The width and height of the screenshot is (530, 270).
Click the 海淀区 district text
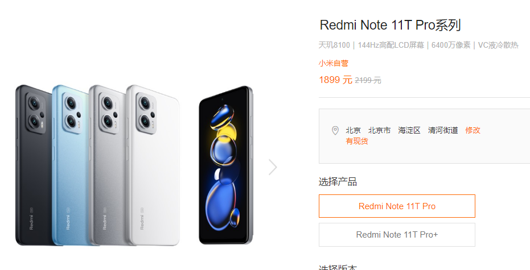tap(409, 130)
